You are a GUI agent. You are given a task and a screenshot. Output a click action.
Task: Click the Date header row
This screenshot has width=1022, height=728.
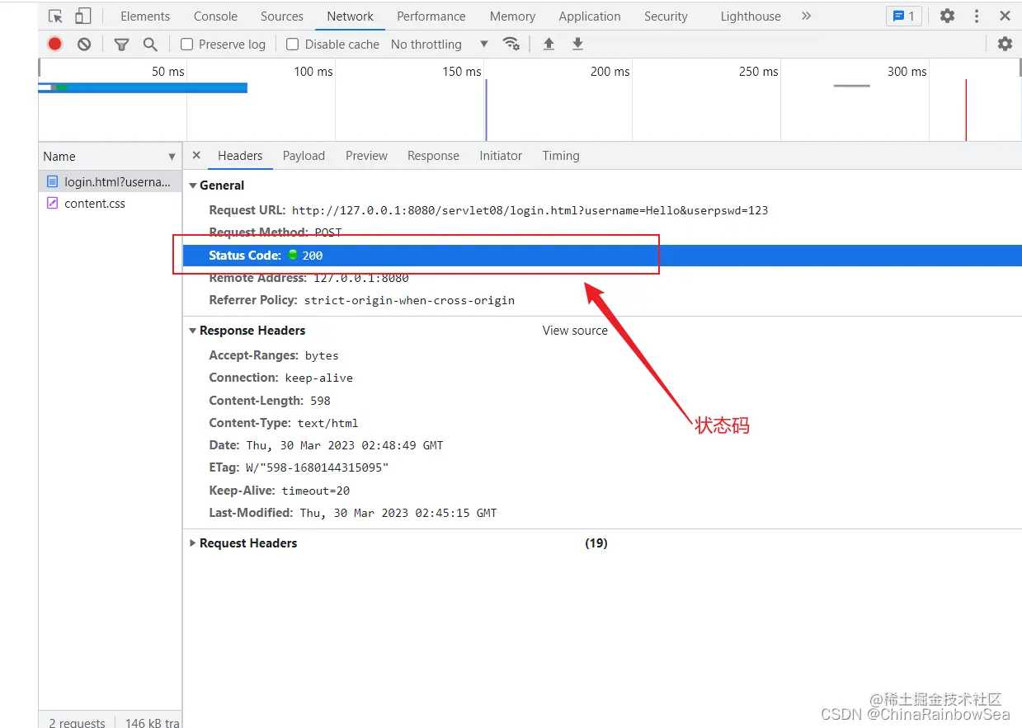click(602, 445)
